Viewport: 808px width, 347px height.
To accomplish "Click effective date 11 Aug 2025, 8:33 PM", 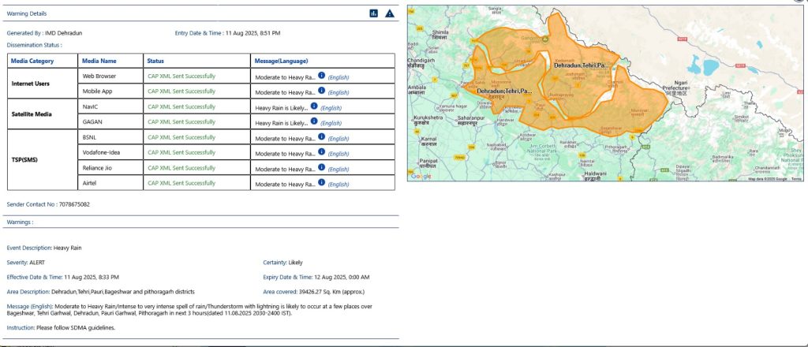I will pos(92,277).
